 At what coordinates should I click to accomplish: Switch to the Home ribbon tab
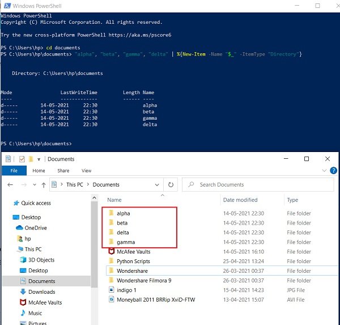click(39, 171)
